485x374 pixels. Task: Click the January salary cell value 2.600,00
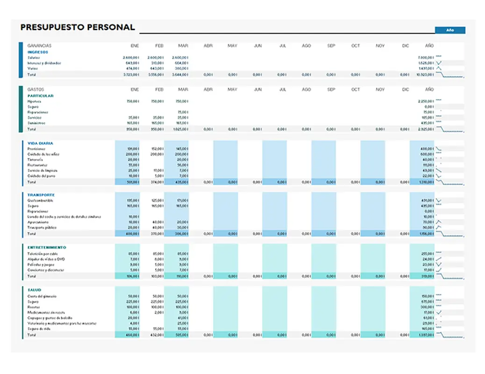[128, 58]
